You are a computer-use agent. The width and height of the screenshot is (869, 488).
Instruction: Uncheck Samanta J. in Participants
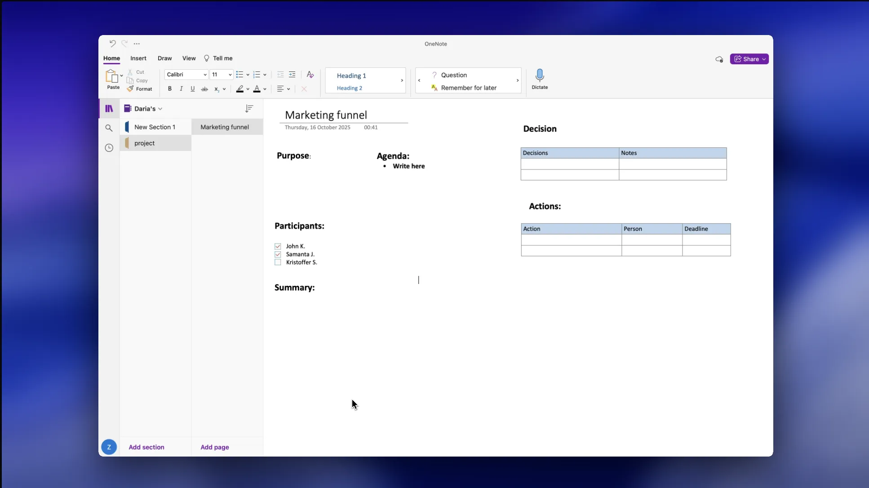pos(278,254)
